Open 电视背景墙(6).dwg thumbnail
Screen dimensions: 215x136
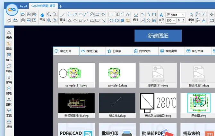[76, 105]
